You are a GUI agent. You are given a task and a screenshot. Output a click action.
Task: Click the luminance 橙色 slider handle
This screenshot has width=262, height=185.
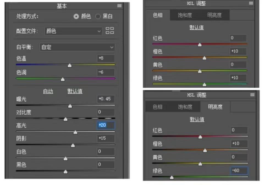pyautogui.click(x=205, y=150)
